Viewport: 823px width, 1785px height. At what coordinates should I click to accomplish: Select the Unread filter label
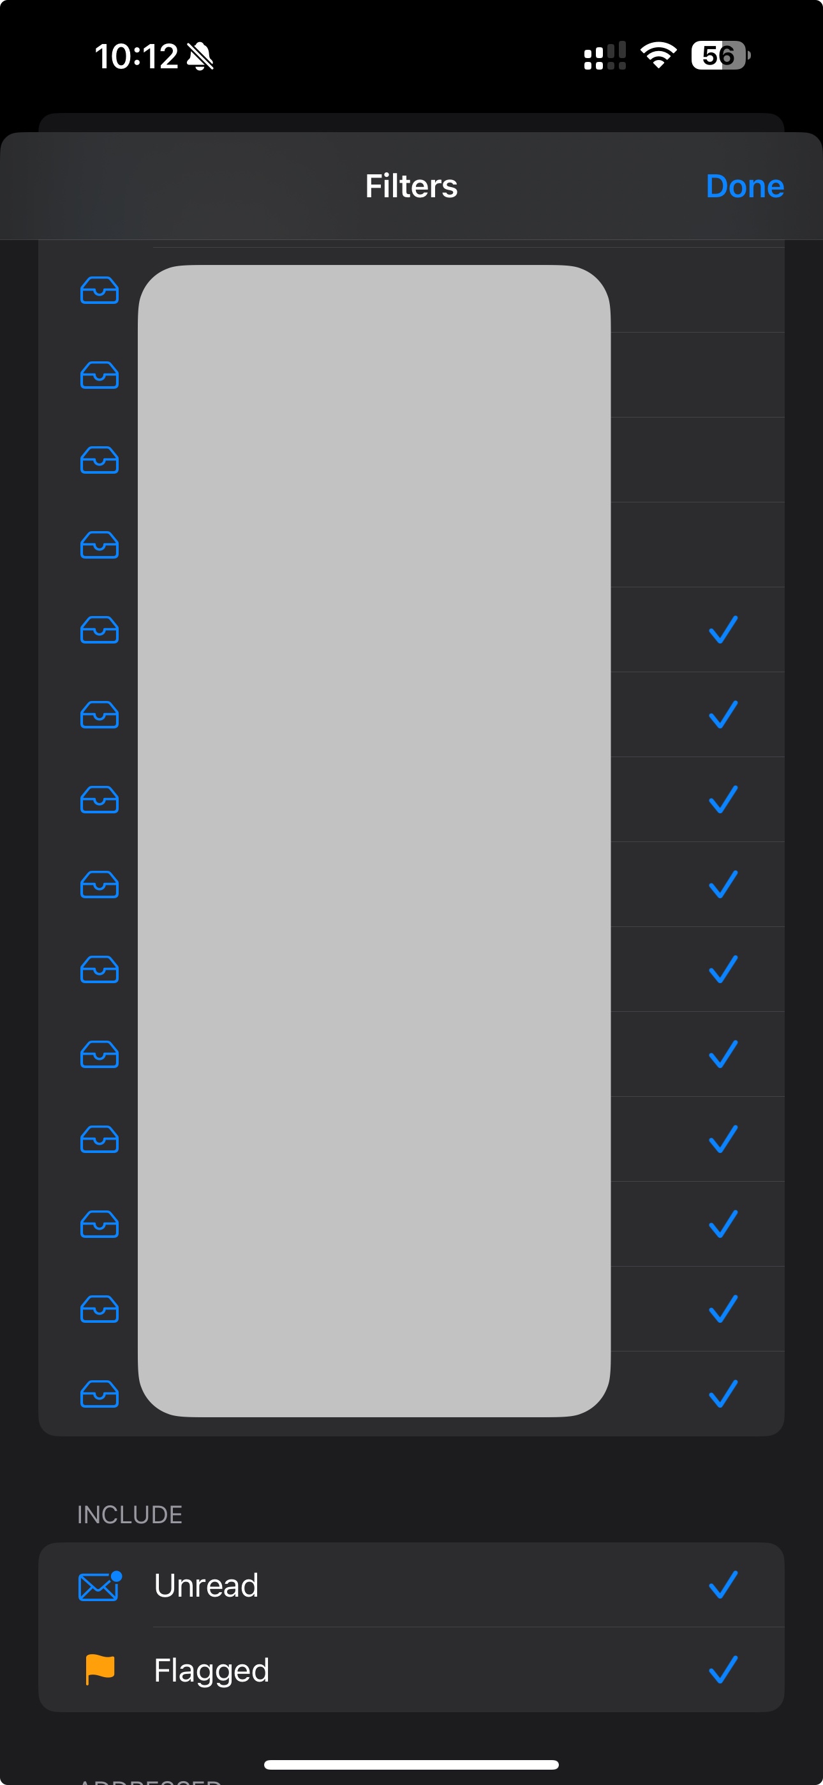pyautogui.click(x=207, y=1585)
